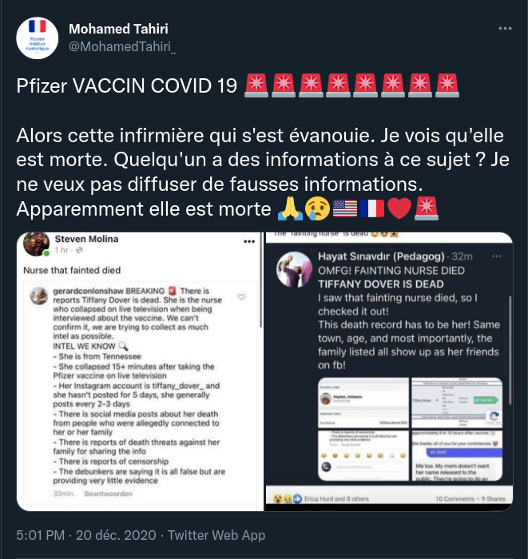The width and height of the screenshot is (528, 559).
Task: Click the tweet timestamp 5:01 PM
Action: [x=41, y=535]
